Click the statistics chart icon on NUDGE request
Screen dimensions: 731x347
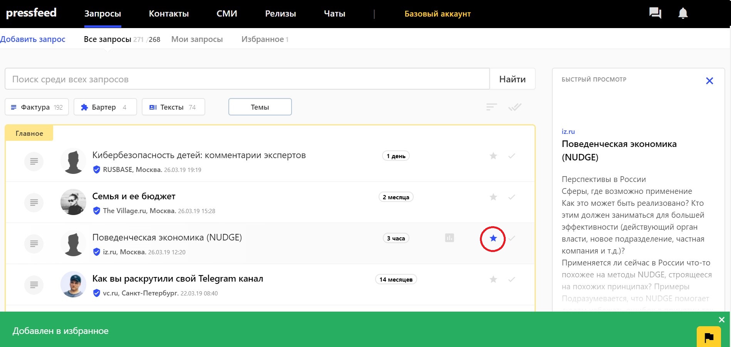pyautogui.click(x=449, y=238)
